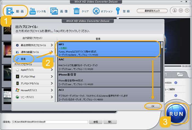Screen dimensions: 192x130
Task: Click the 登録 key icon to register
Action: [118, 11]
